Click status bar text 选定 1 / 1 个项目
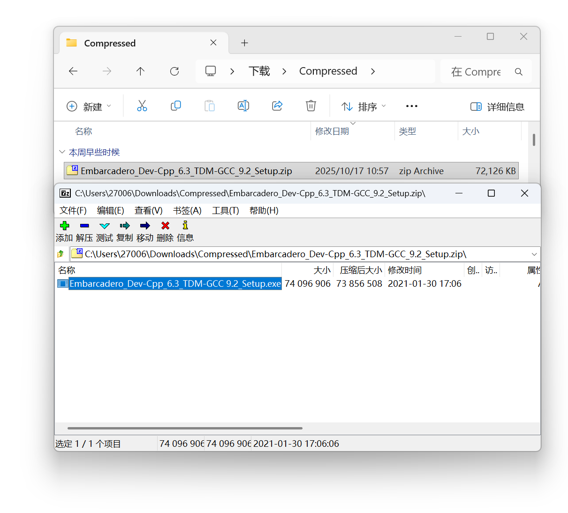568x513 pixels. tap(88, 444)
